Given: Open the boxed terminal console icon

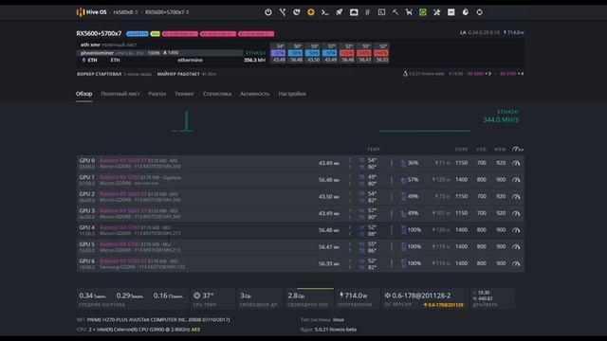Looking at the screenshot, I should point(381,12).
